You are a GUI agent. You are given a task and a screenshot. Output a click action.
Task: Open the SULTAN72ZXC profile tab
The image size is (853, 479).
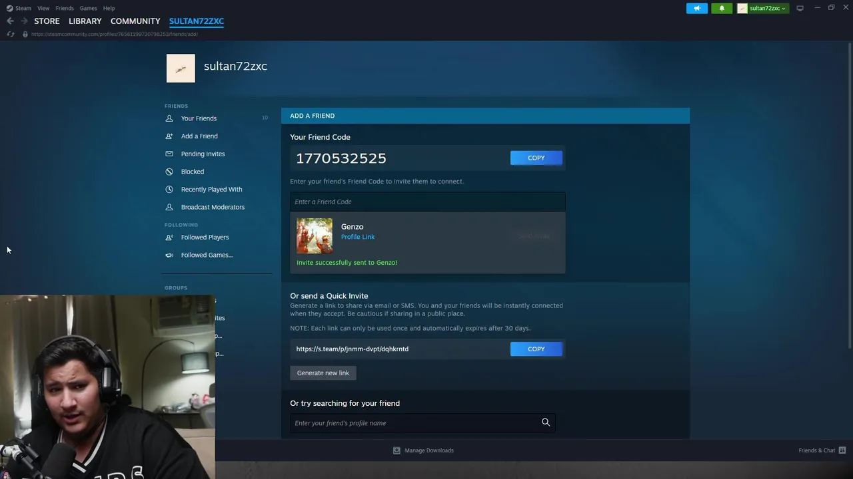(197, 21)
